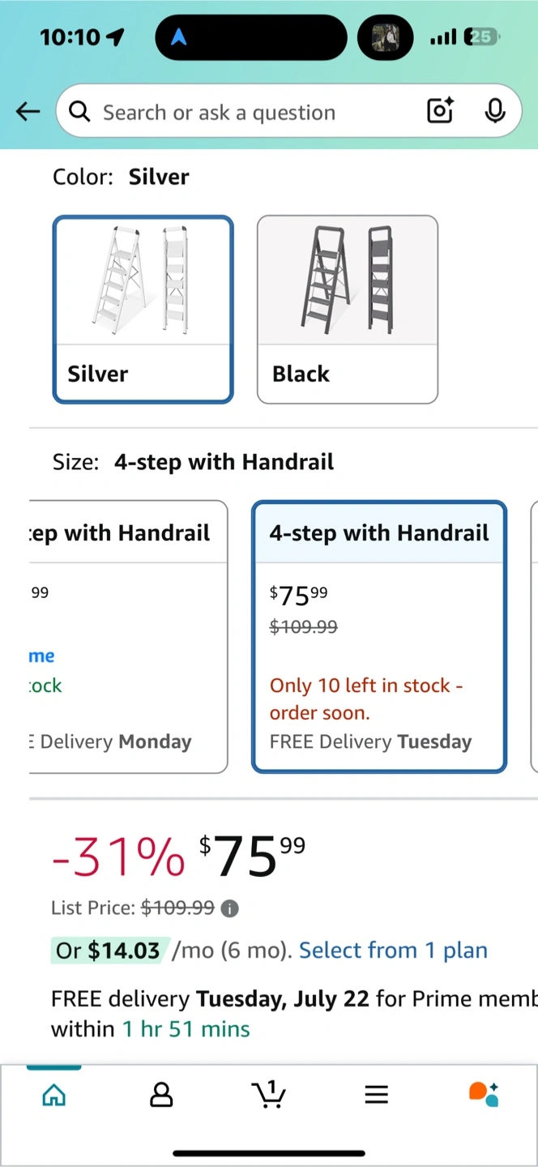The height and width of the screenshot is (1167, 538).
Task: Tap the Silver ladder thumbnail image
Action: click(143, 280)
